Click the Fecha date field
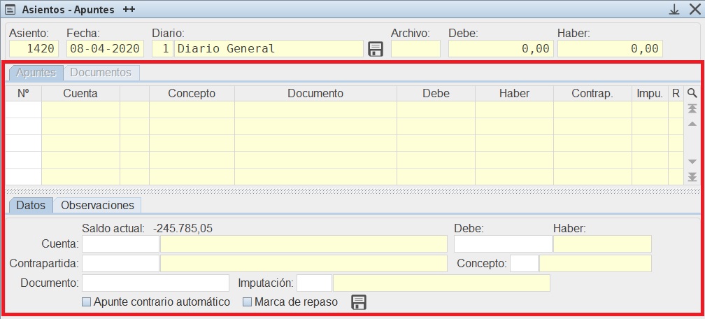The width and height of the screenshot is (705, 319). tap(105, 49)
